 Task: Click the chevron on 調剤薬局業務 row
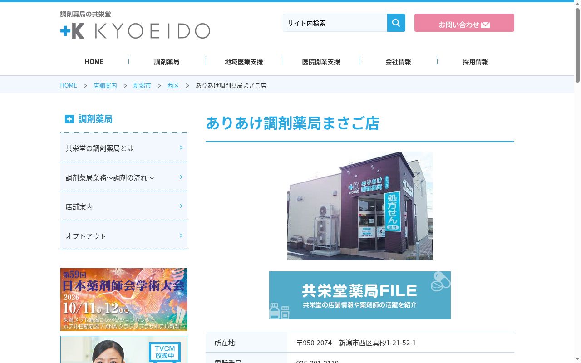point(181,177)
